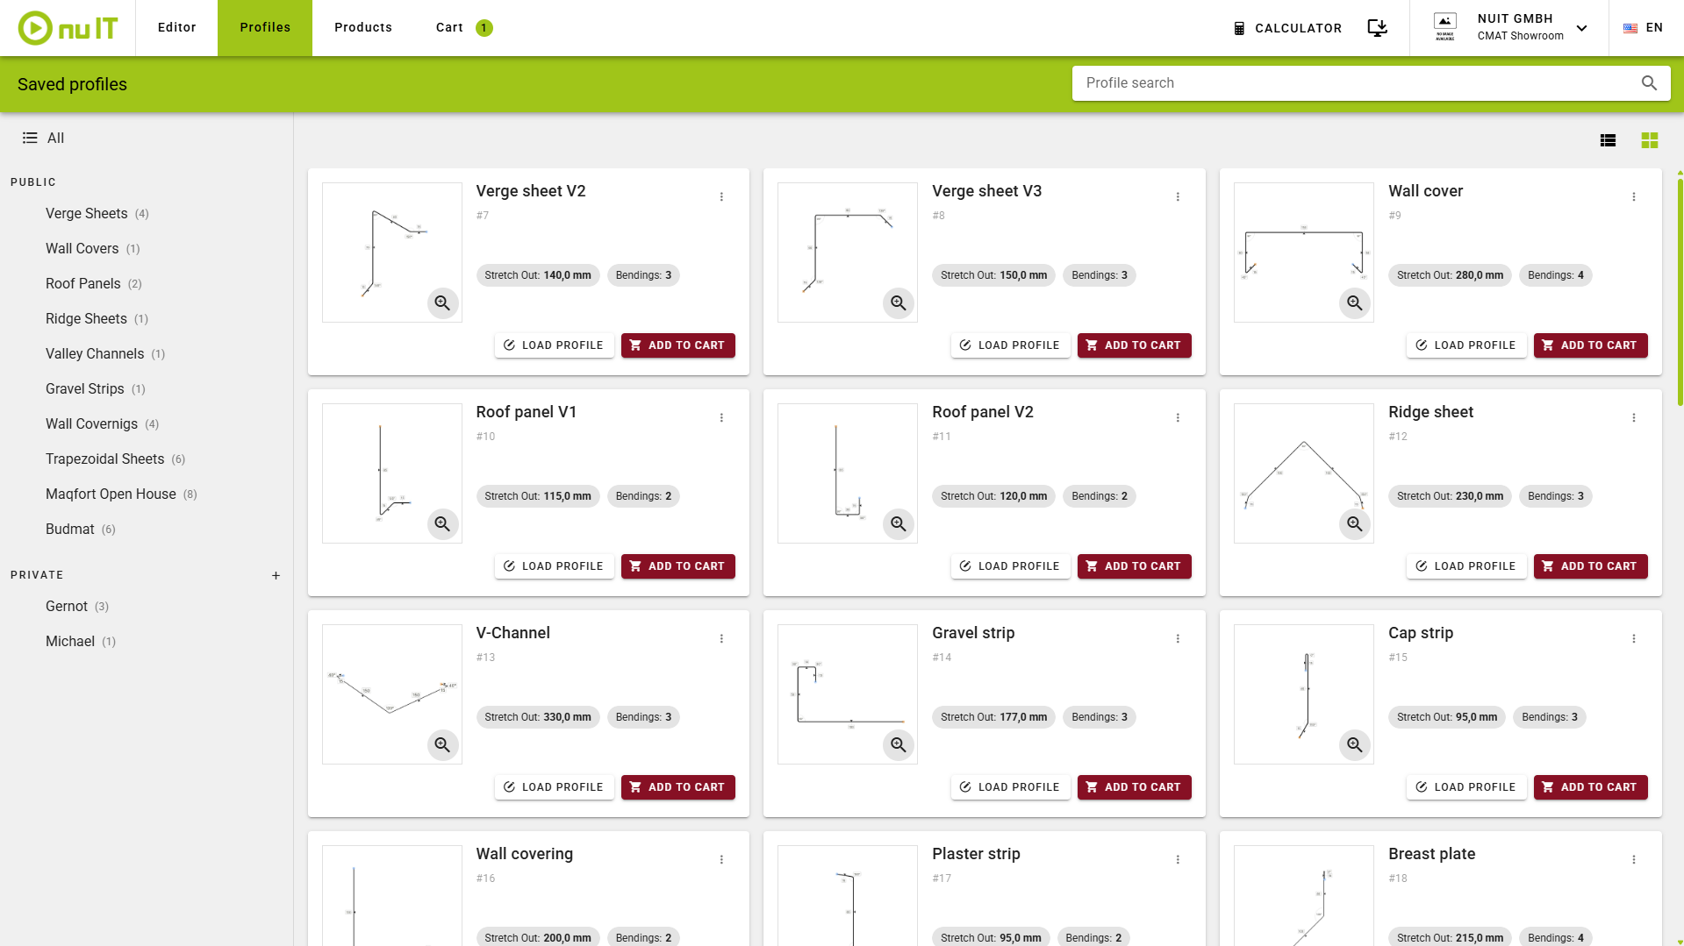Switch to grid view layout
Viewport: 1684px width, 946px height.
pos(1650,140)
